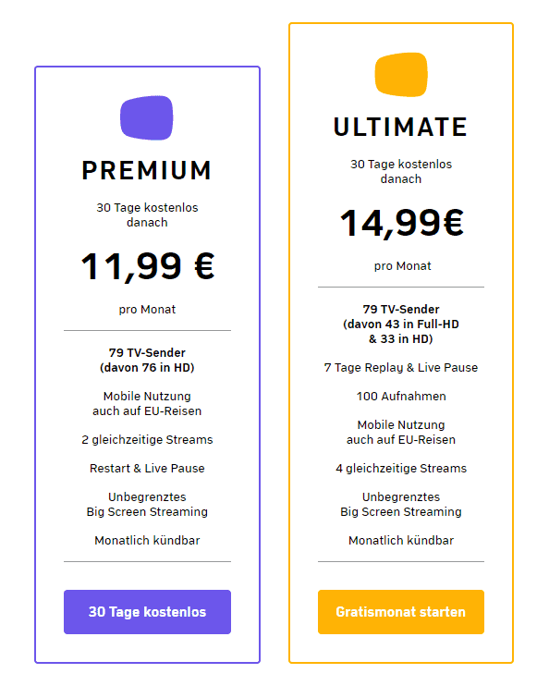Click the 11,99 € price text
The width and height of the screenshot is (549, 698).
[148, 266]
